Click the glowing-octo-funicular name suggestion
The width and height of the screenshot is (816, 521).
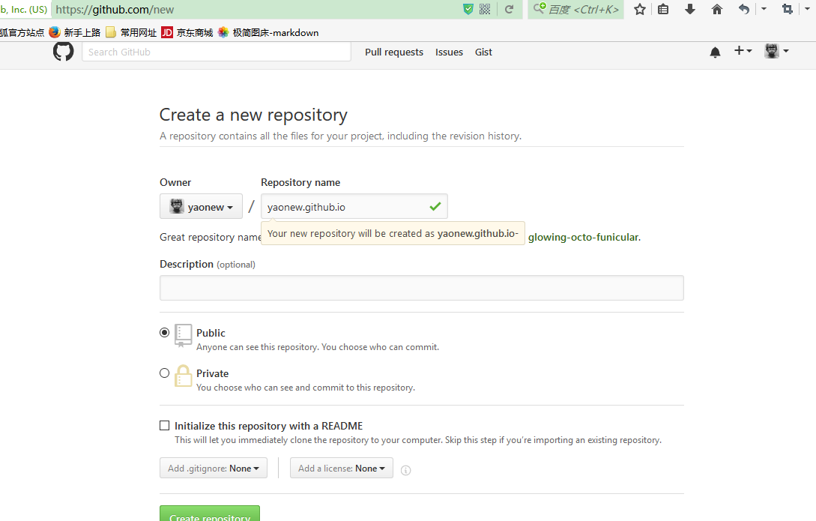coord(584,237)
